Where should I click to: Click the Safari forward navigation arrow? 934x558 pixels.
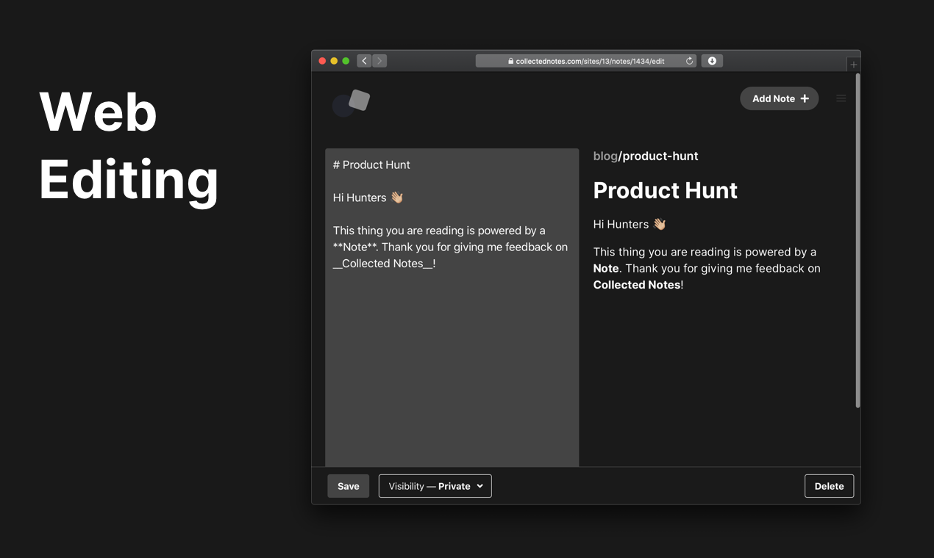379,61
